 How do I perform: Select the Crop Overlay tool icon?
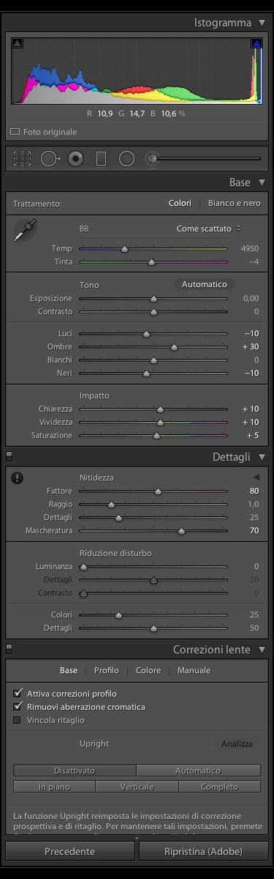pyautogui.click(x=23, y=158)
